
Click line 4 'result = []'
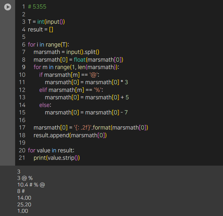(x=40, y=30)
